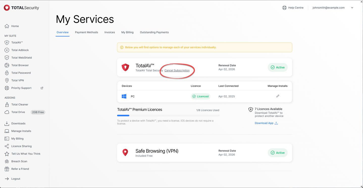Image resolution: width=363 pixels, height=188 pixels.
Task: Click the Safe Browsing VPN pin logo
Action: pyautogui.click(x=125, y=152)
